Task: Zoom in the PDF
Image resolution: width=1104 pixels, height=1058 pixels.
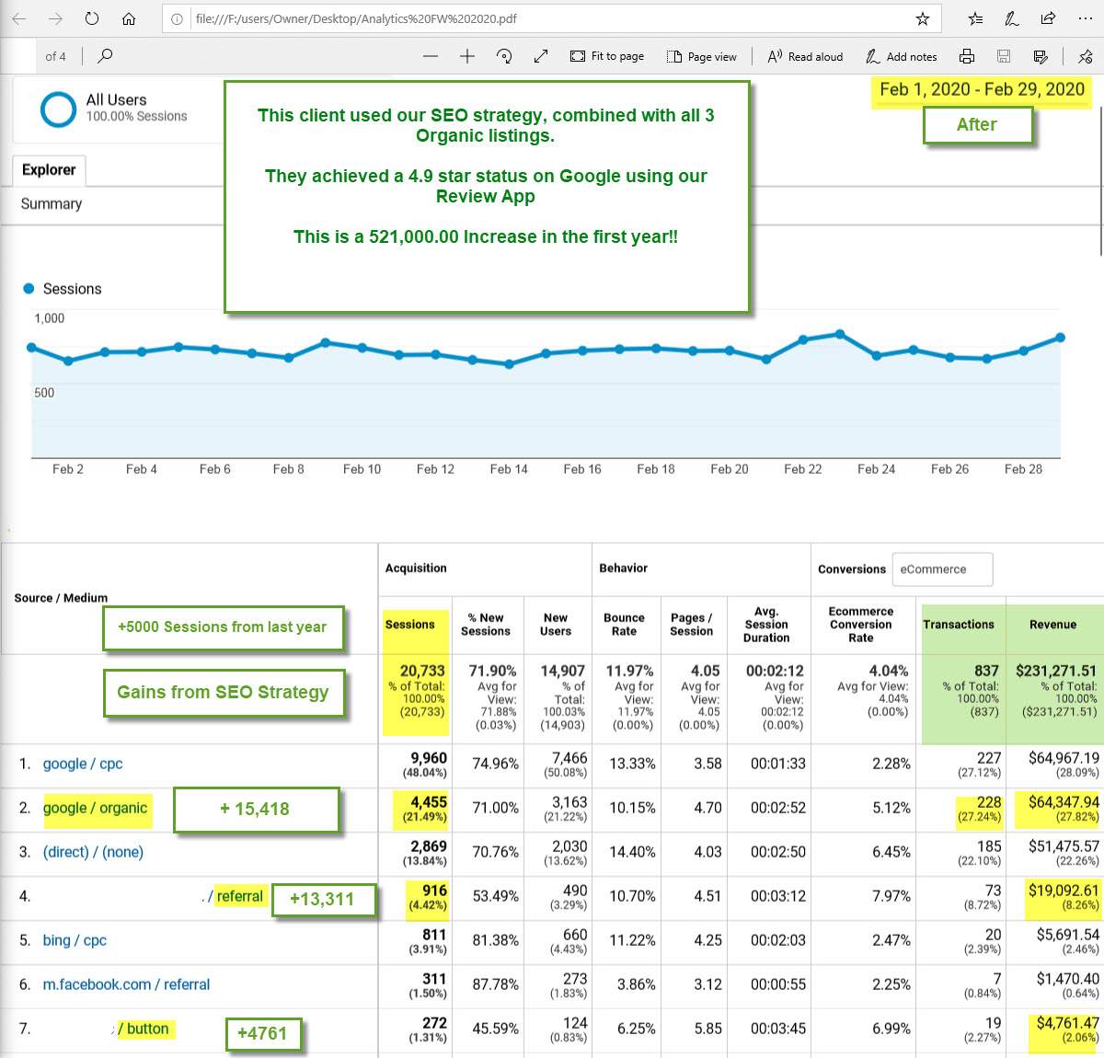Action: click(467, 56)
